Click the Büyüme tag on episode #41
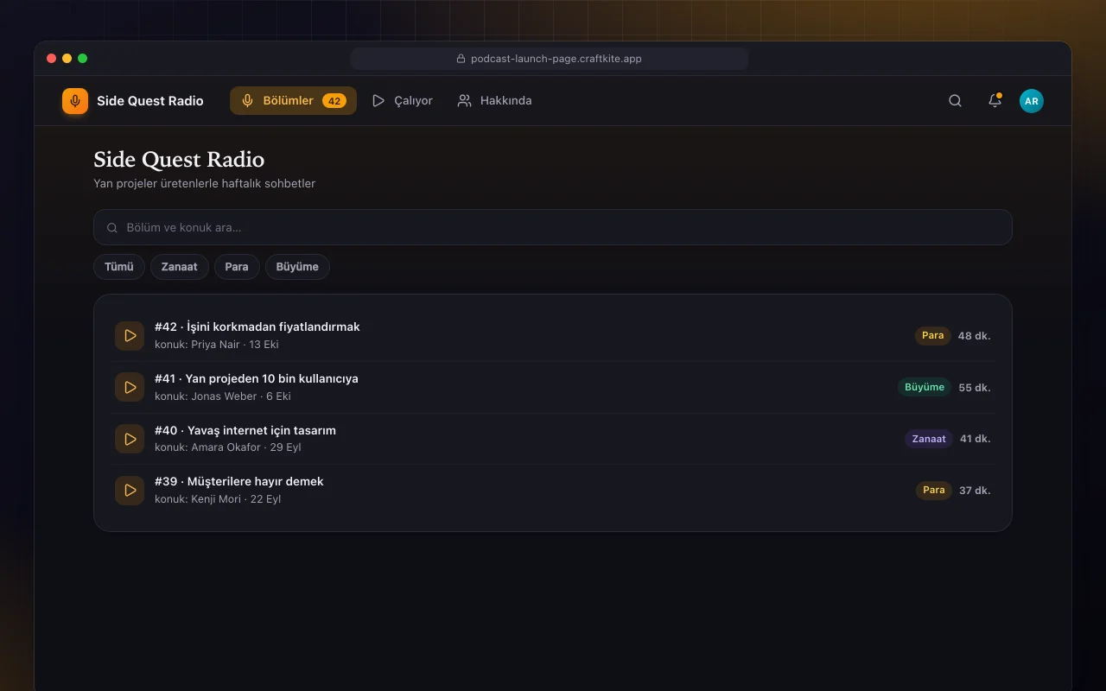1106x691 pixels. pos(925,387)
